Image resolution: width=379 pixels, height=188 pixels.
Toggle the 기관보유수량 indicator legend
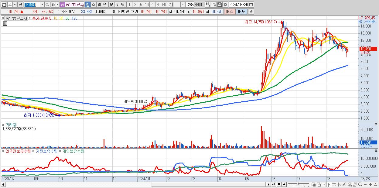point(46,151)
